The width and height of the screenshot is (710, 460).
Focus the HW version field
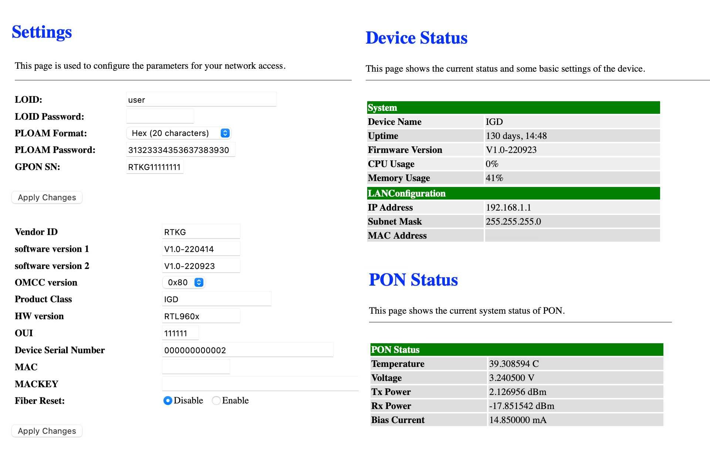point(201,316)
